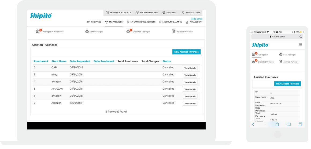This screenshot has height=149, width=311.
Task: Tap the Safari bookmarks icon
Action: [x=289, y=124]
